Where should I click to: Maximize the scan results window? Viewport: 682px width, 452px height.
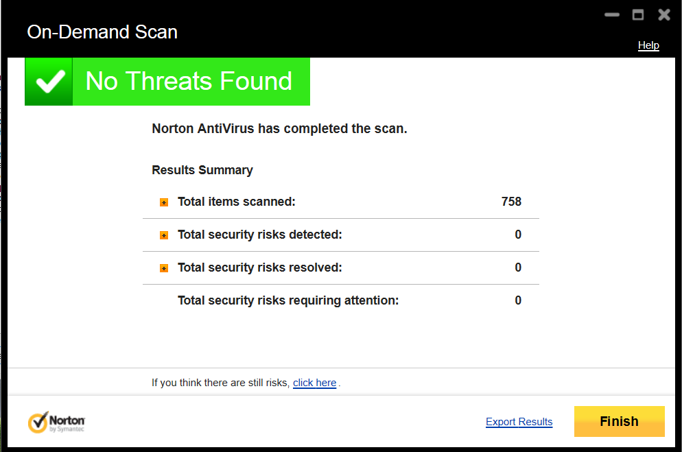[637, 14]
